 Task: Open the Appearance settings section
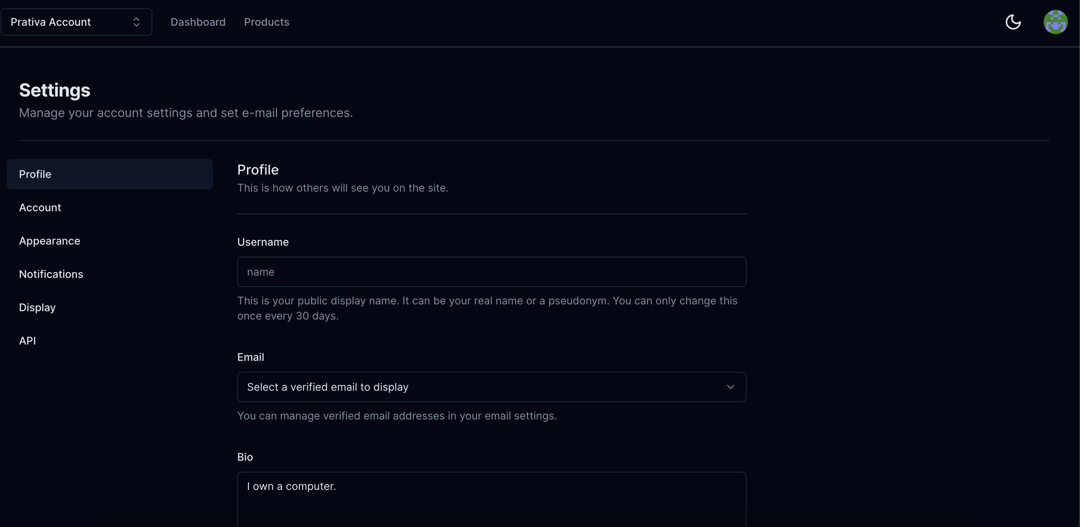(50, 241)
